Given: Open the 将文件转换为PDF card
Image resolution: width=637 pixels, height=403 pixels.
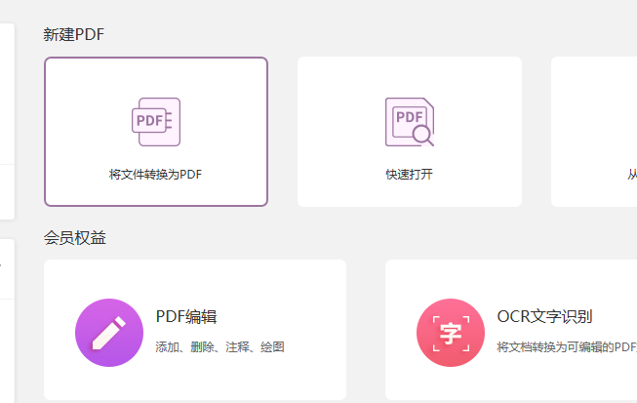Looking at the screenshot, I should pos(156,132).
